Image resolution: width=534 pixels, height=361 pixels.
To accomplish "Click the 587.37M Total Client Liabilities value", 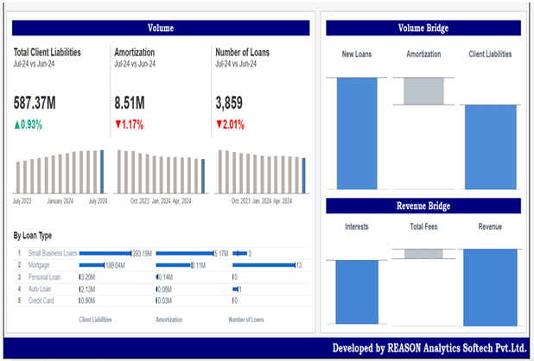I will (35, 104).
